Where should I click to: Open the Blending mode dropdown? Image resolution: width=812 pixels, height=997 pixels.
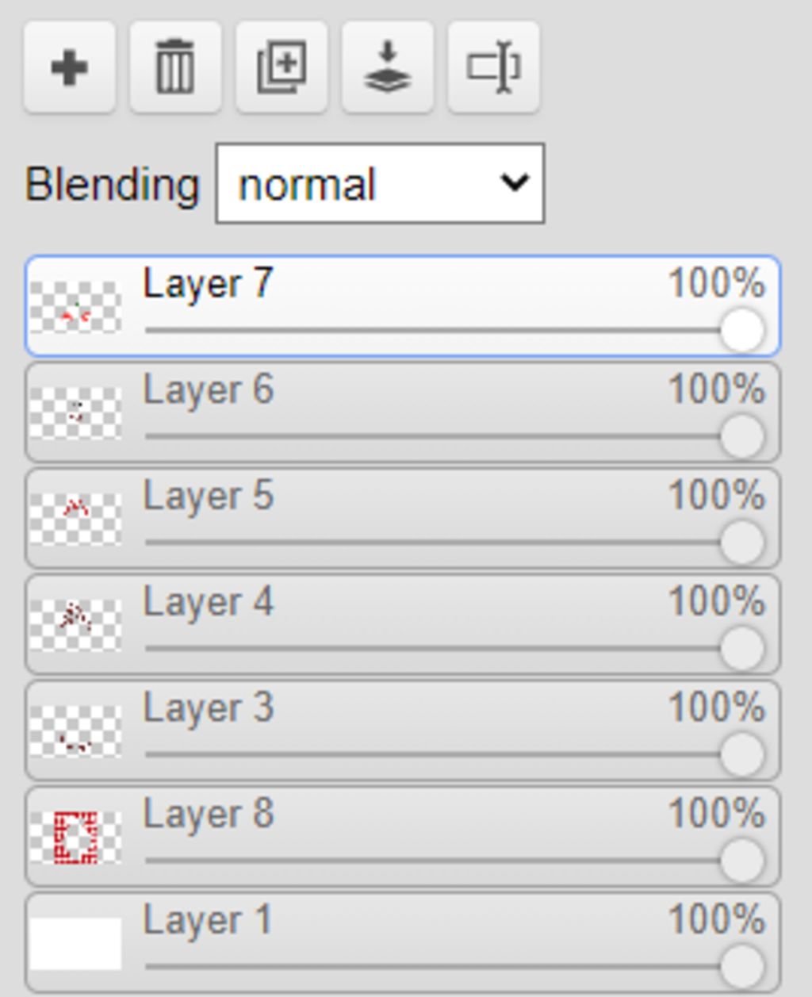pyautogui.click(x=380, y=184)
